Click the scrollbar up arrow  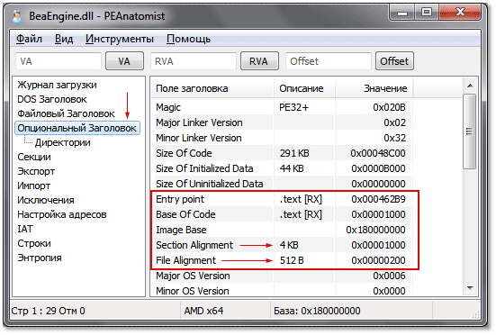click(470, 86)
